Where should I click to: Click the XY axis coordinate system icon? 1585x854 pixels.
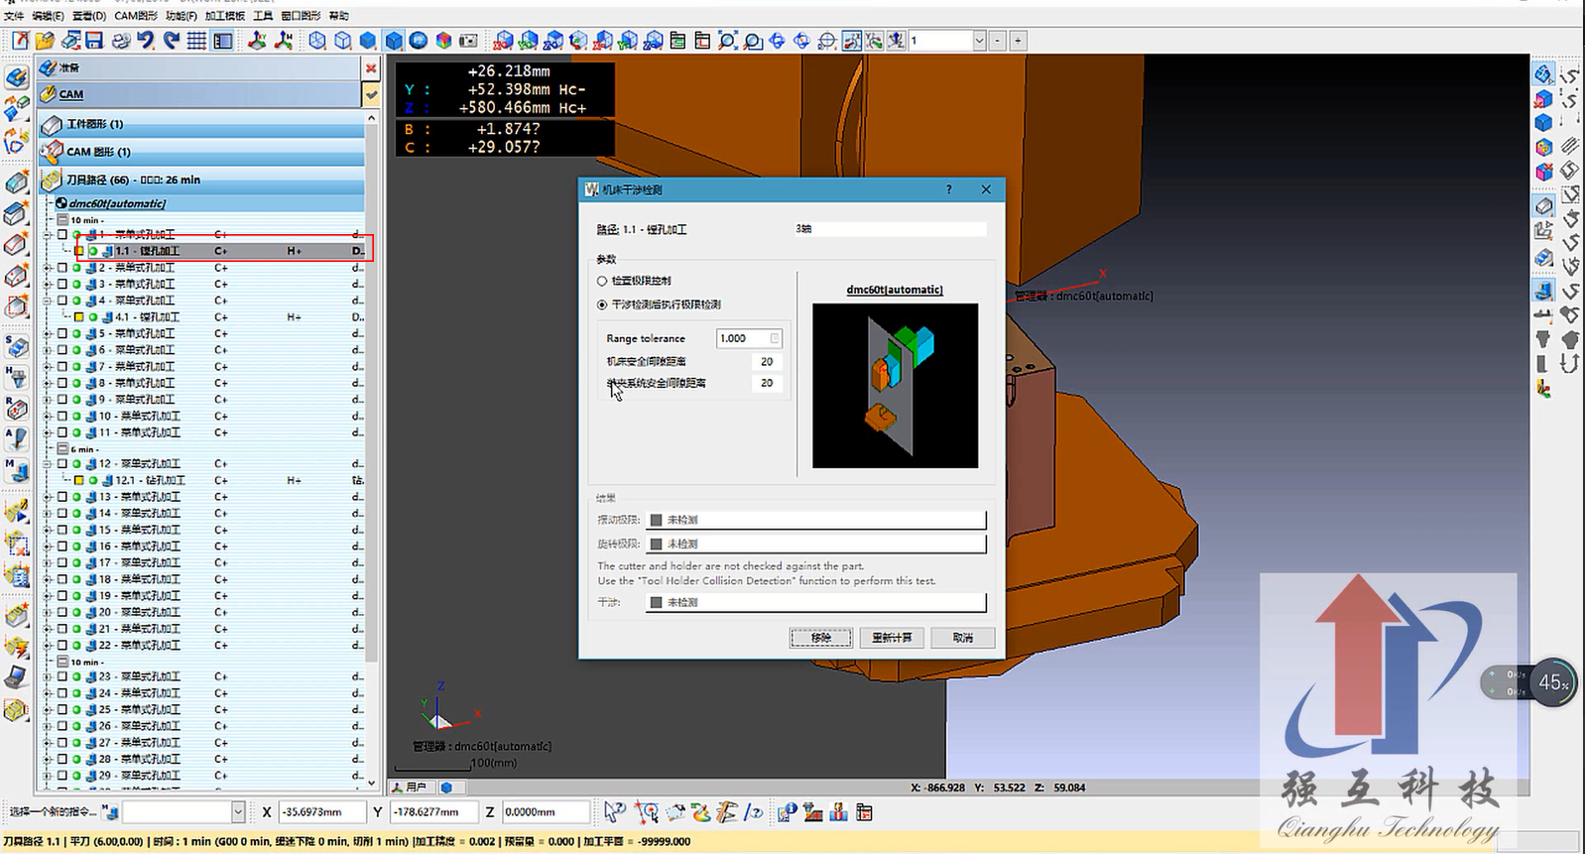point(257,40)
